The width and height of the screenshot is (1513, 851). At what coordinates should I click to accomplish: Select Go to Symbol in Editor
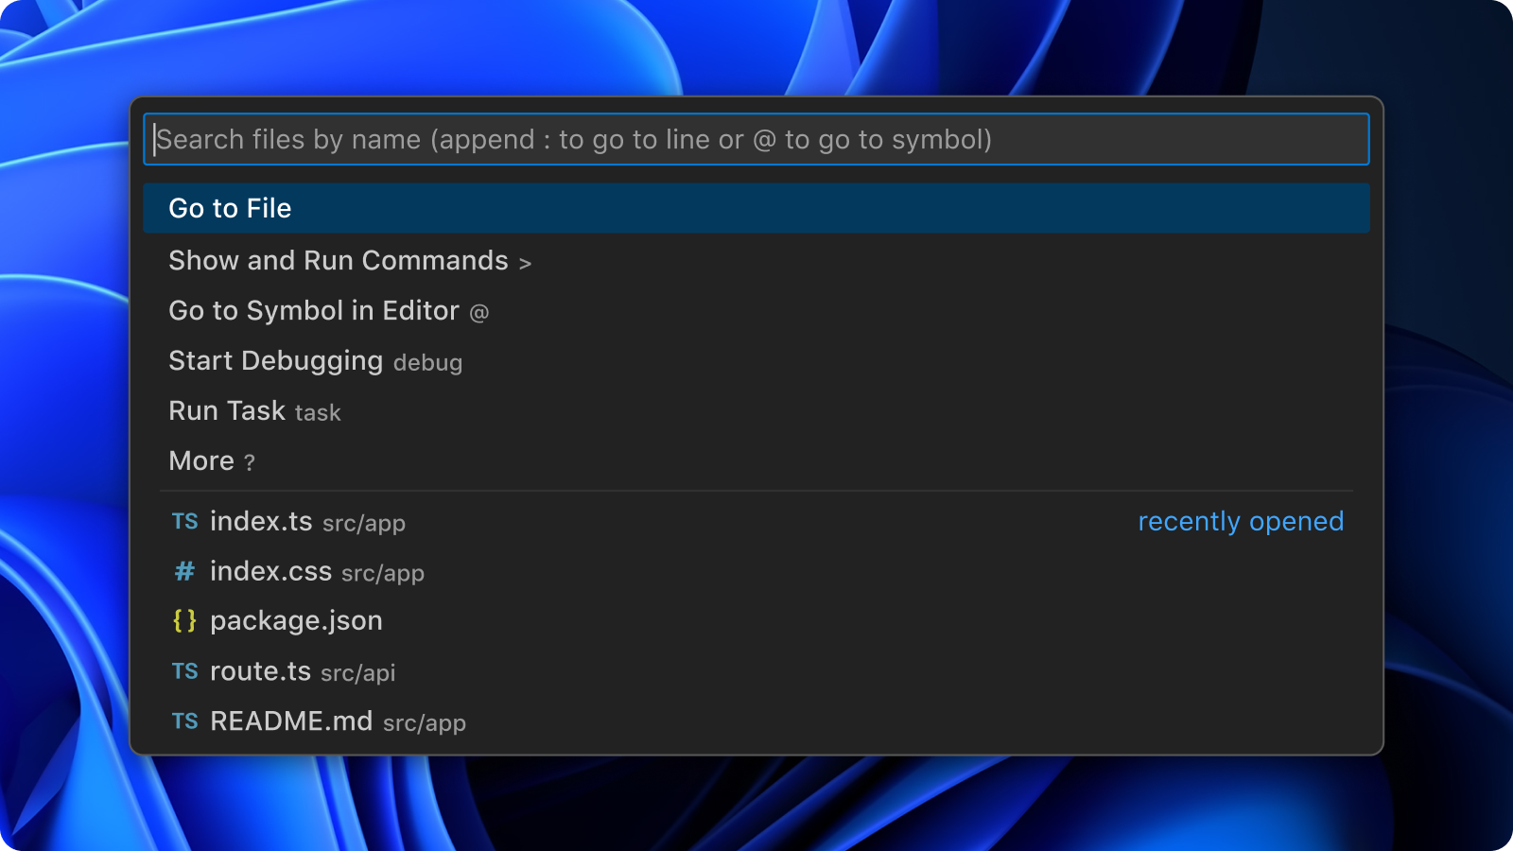click(x=313, y=311)
